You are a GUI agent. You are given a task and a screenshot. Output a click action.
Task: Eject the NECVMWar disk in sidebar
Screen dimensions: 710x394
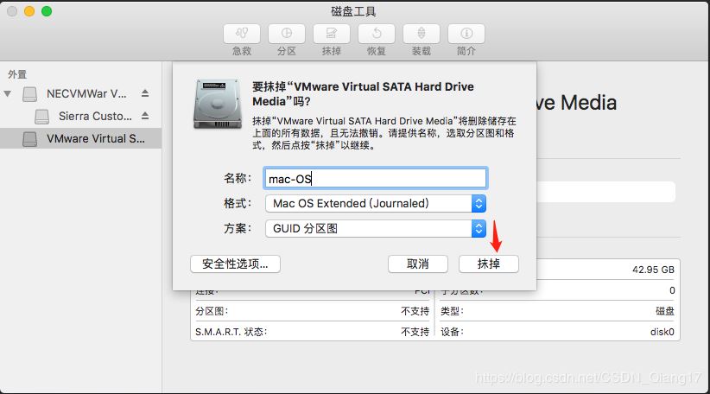pyautogui.click(x=145, y=93)
